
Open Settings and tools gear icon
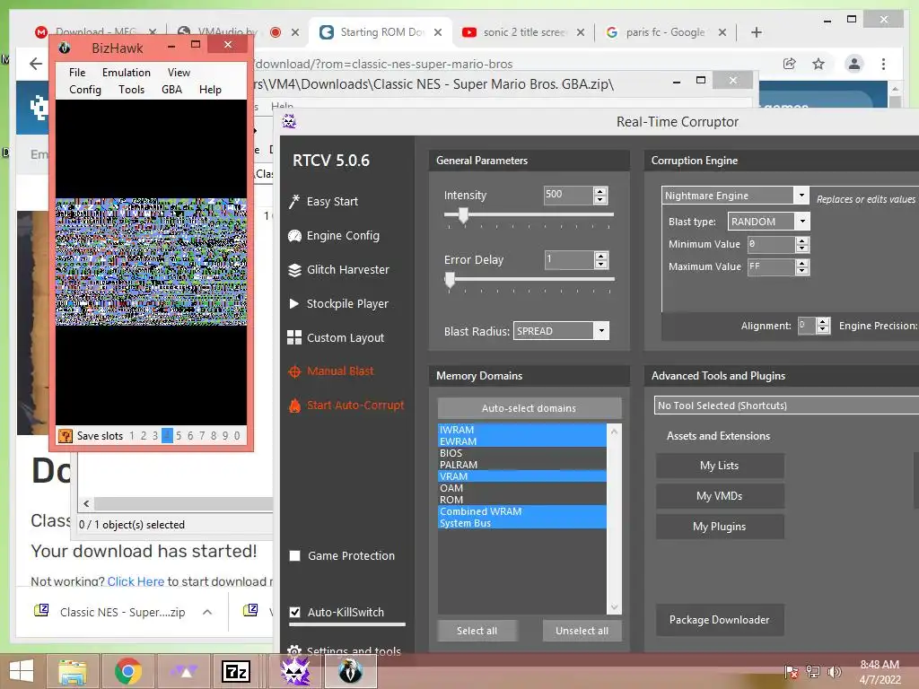pos(294,650)
